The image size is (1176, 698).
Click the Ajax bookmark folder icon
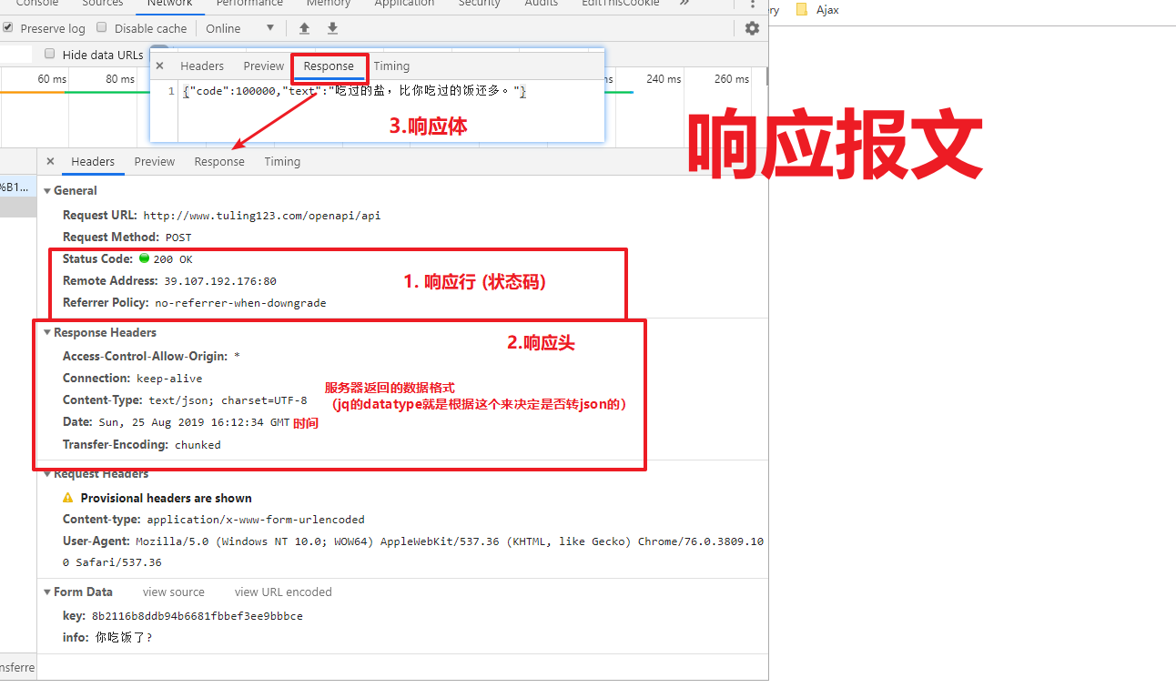pos(802,10)
